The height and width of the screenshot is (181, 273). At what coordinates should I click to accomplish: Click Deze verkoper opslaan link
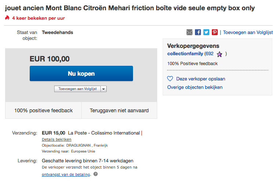[x=200, y=79]
